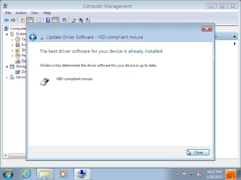
Task: Click Update Driver Software toolbar icon
Action: point(74,20)
